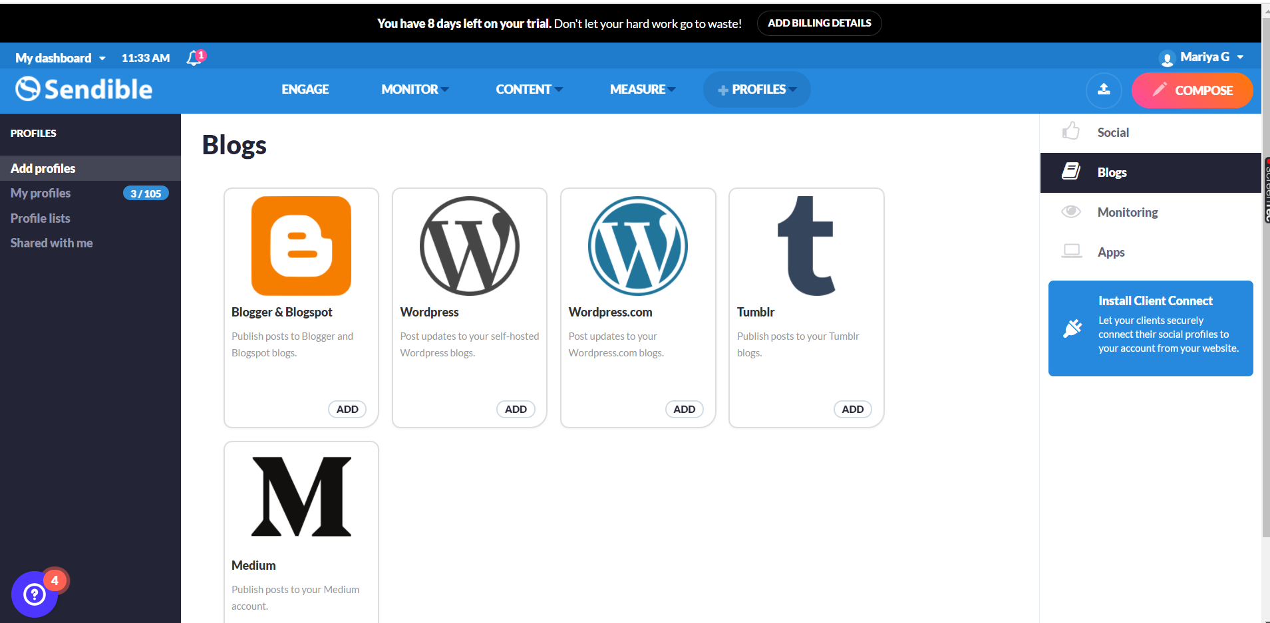
Task: Expand the Measure menu
Action: (x=643, y=89)
